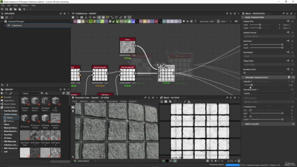Open the Output Format dropdown
Image resolution: width=297 pixels, height=167 pixels.
269,36
